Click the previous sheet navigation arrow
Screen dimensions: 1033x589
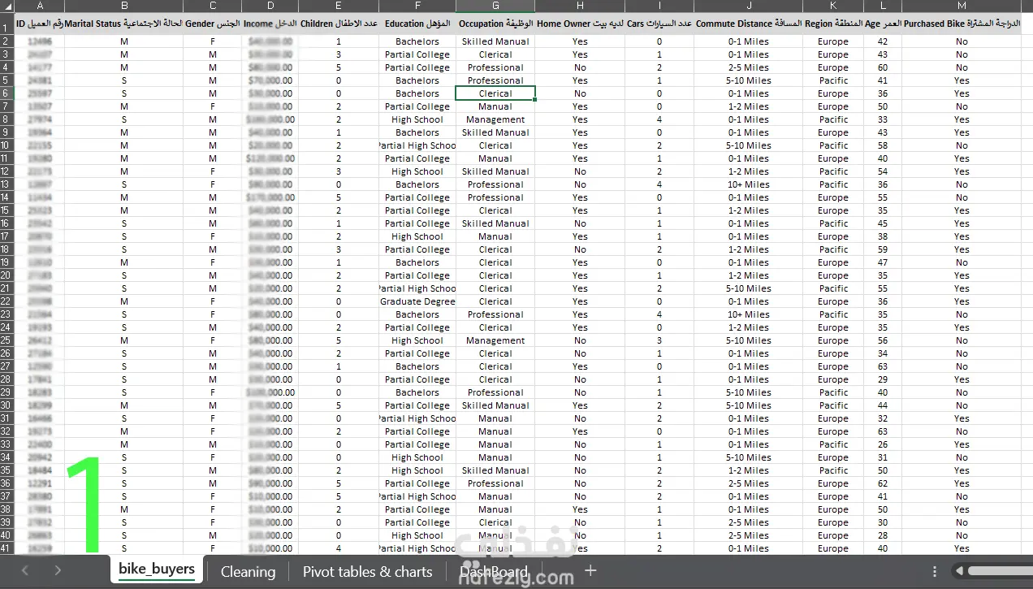(25, 571)
